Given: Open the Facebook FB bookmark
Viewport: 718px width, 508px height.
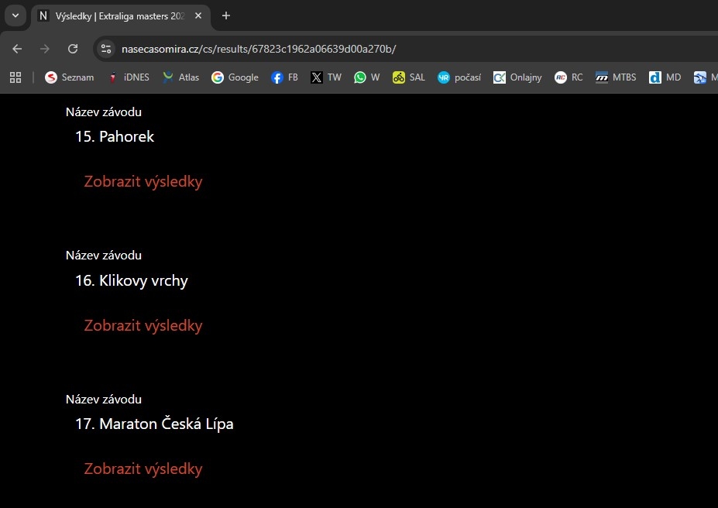Looking at the screenshot, I should point(284,77).
